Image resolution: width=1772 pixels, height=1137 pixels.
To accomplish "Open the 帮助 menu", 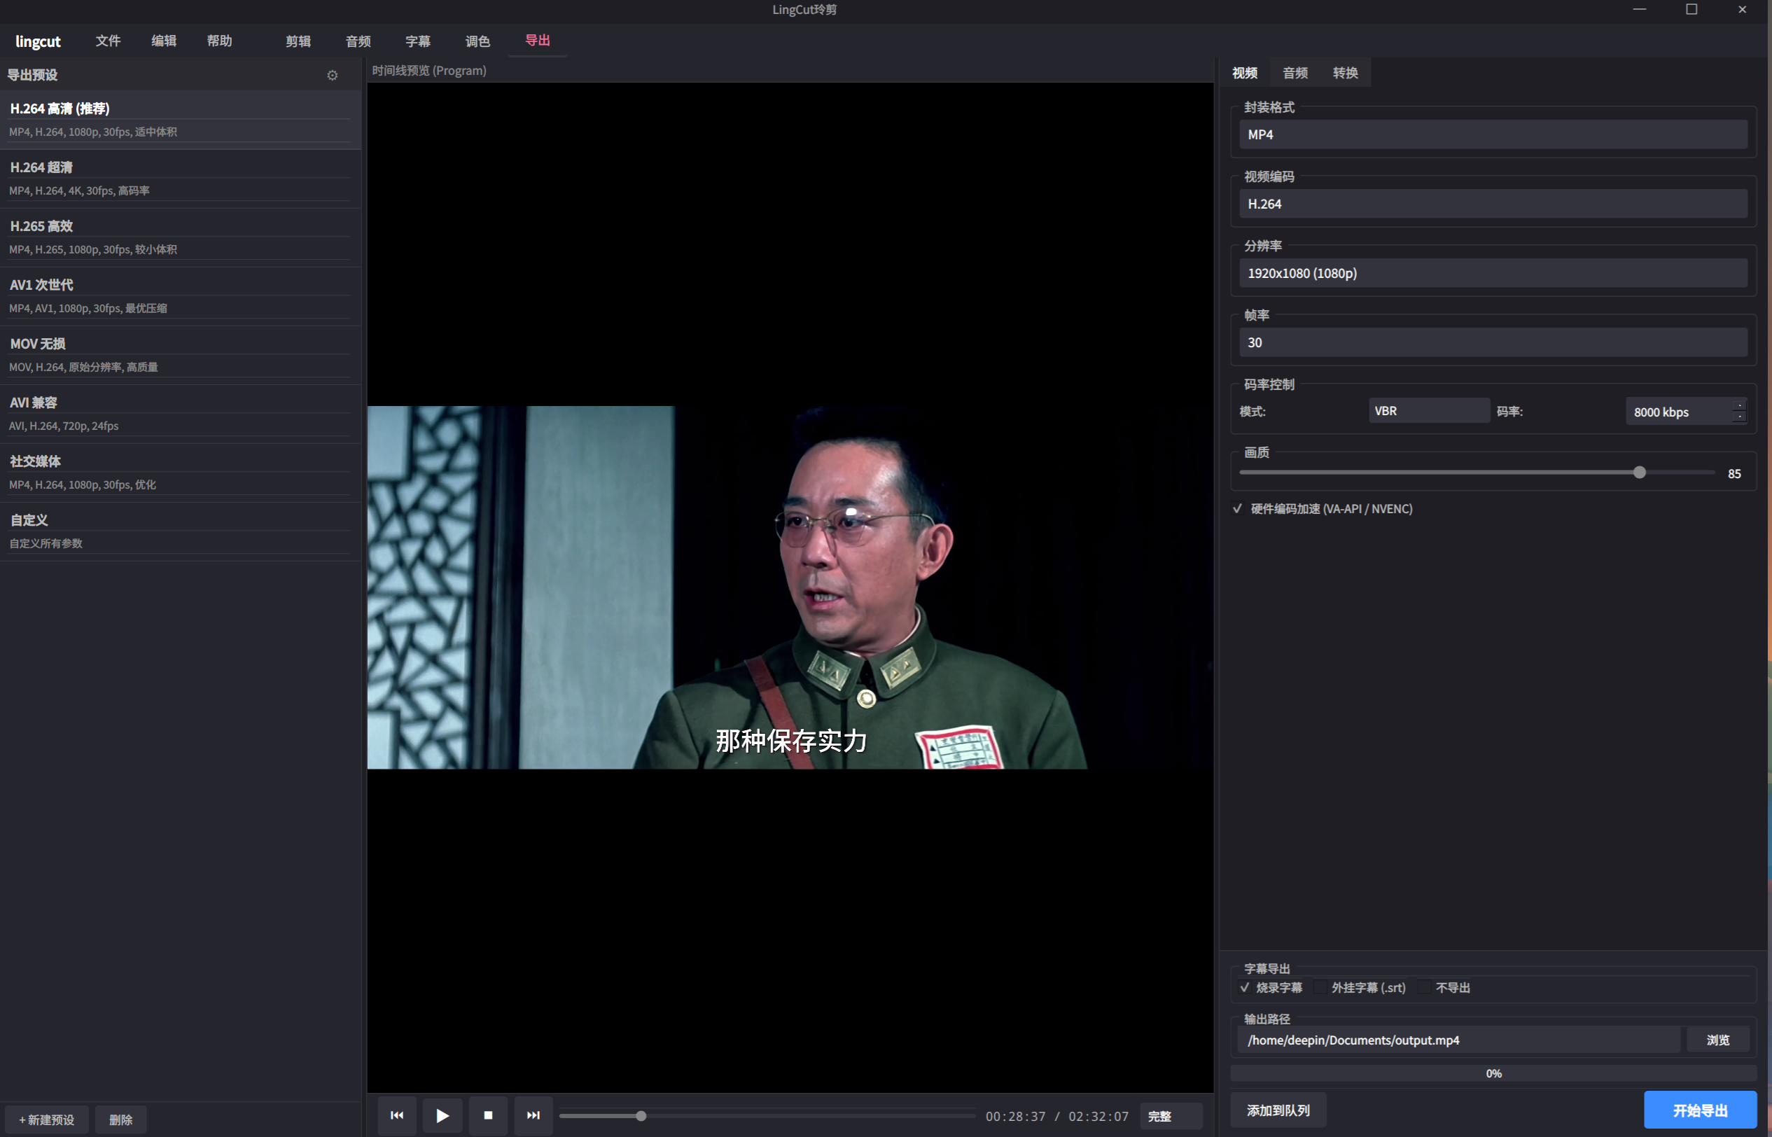I will click(x=219, y=41).
